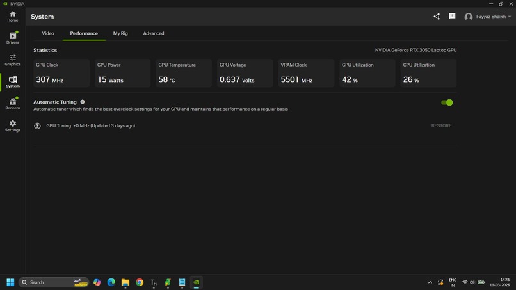Open the NVIDIA app taskbar icon
Viewport: 516px width, 290px height.
coord(196,282)
